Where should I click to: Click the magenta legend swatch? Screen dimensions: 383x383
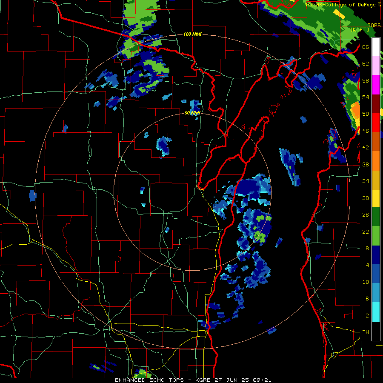click(x=376, y=85)
